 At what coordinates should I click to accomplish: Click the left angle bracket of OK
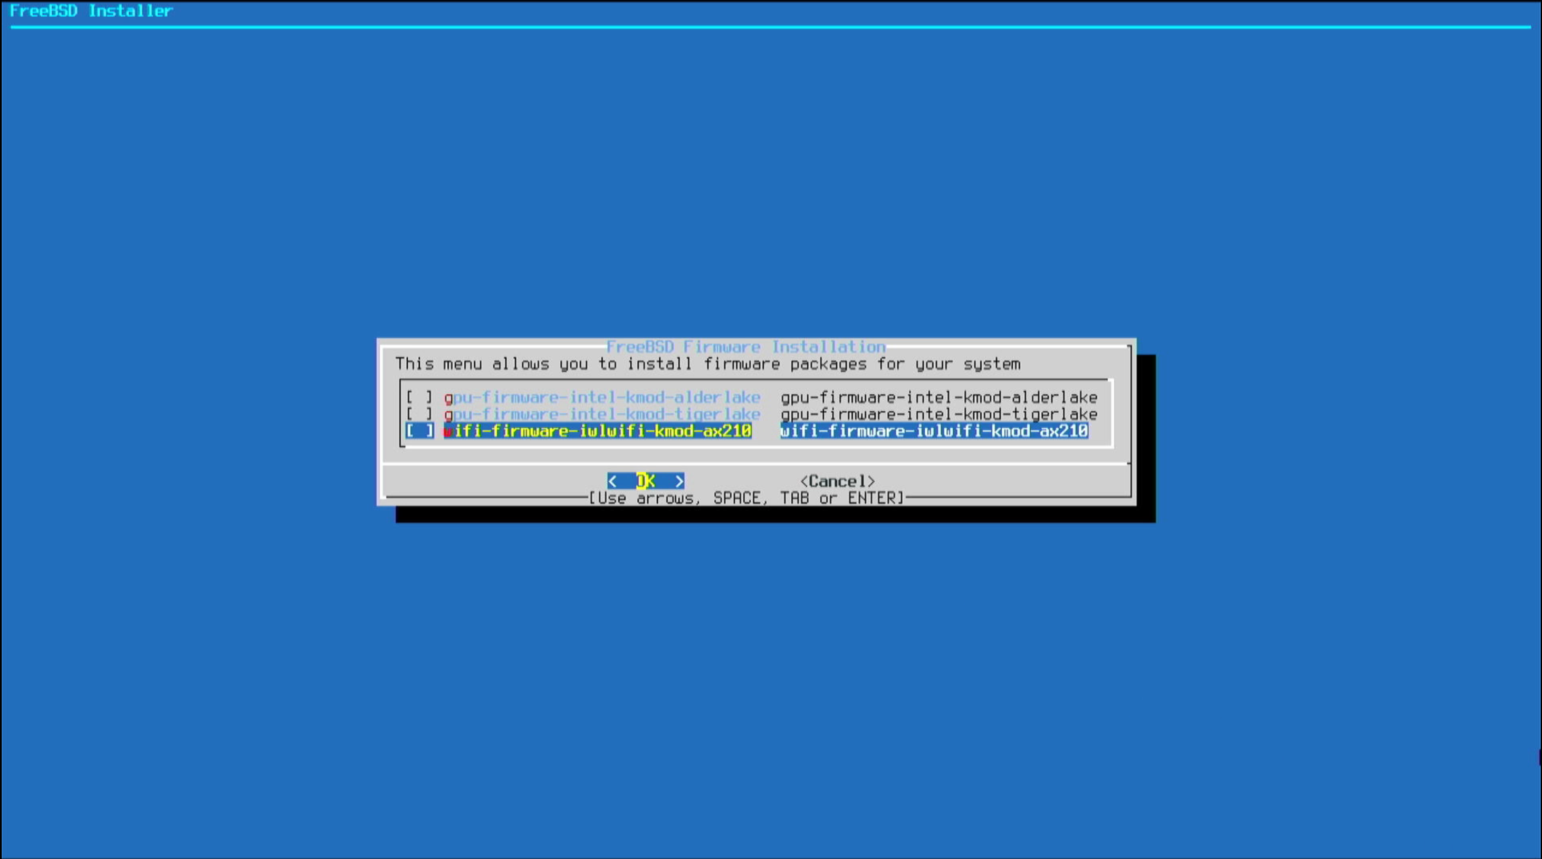click(x=612, y=481)
